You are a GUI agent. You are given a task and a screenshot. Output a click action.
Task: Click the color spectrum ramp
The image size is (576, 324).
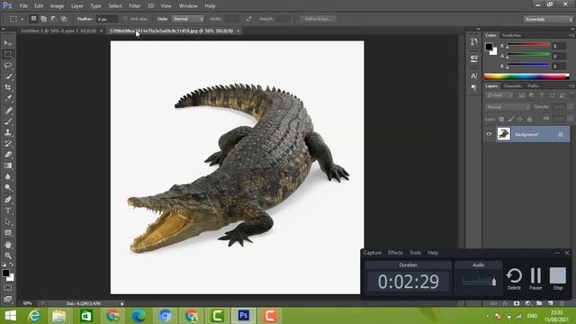click(x=526, y=76)
